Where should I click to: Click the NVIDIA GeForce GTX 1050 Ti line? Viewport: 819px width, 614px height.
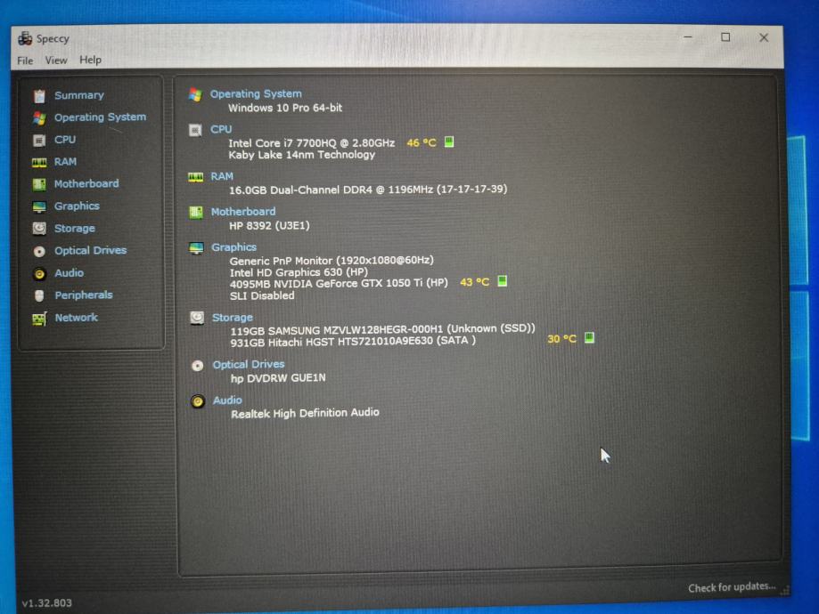(x=339, y=283)
